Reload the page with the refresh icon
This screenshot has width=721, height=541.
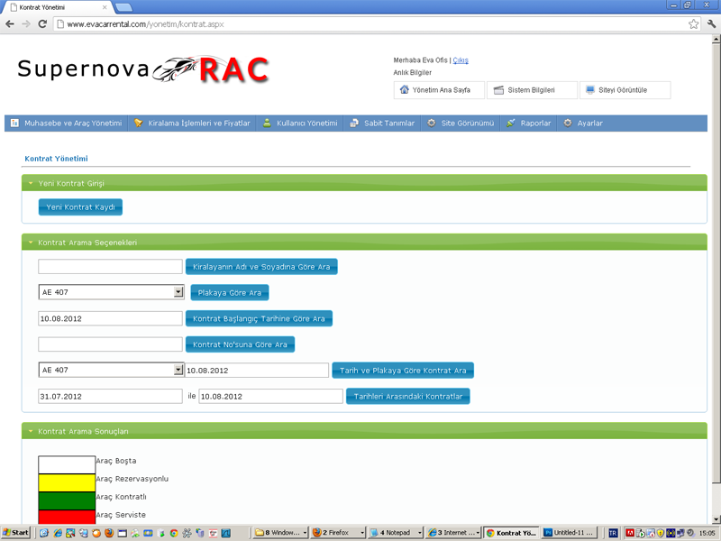[x=42, y=24]
